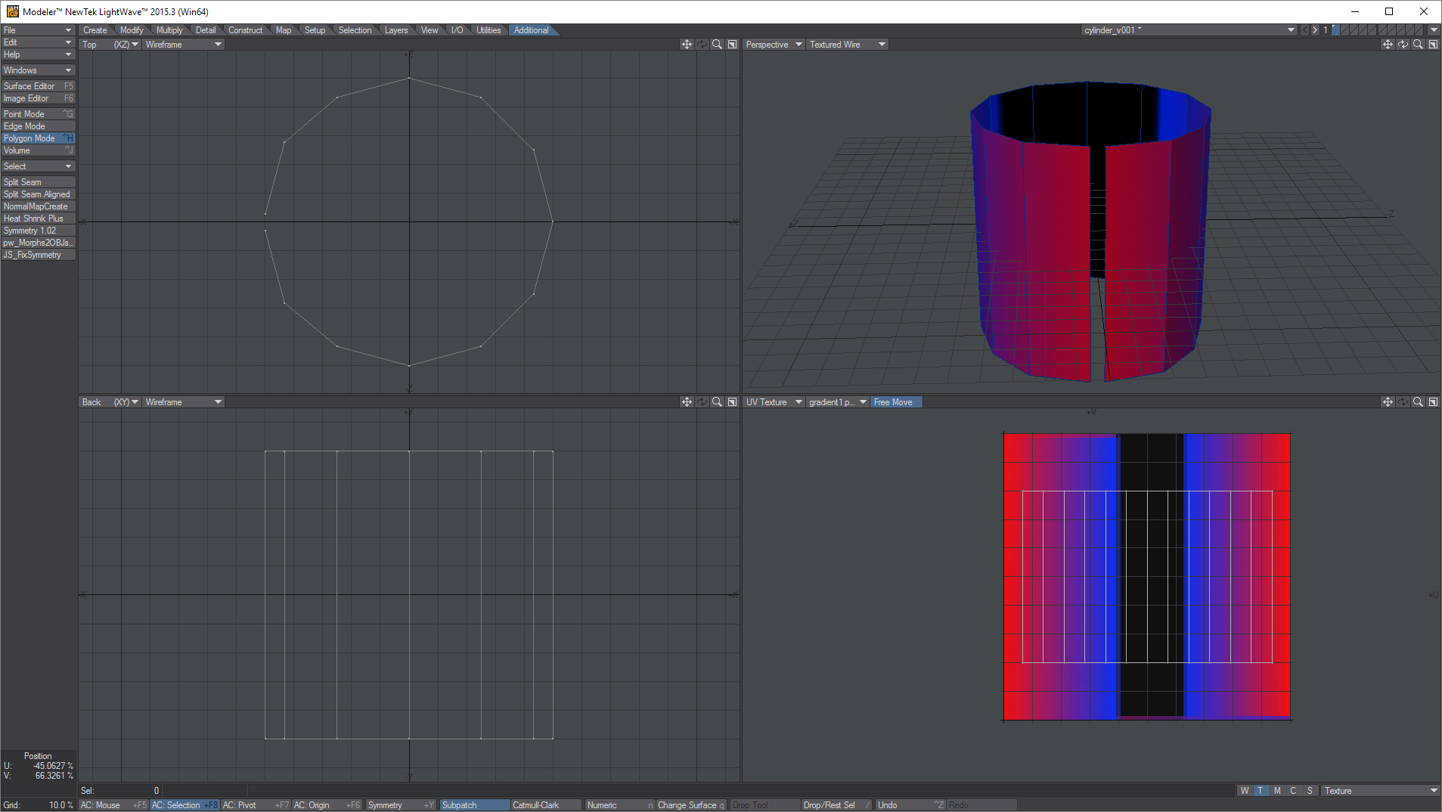
Task: Enable the W weight map mode button
Action: coord(1244,791)
